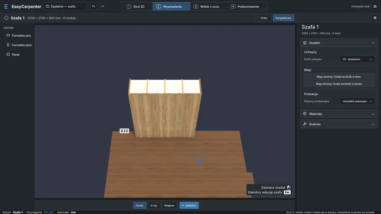Open the Profil uchwytu G1 aluminium dropdown
The height and width of the screenshot is (214, 381).
pyautogui.click(x=357, y=59)
